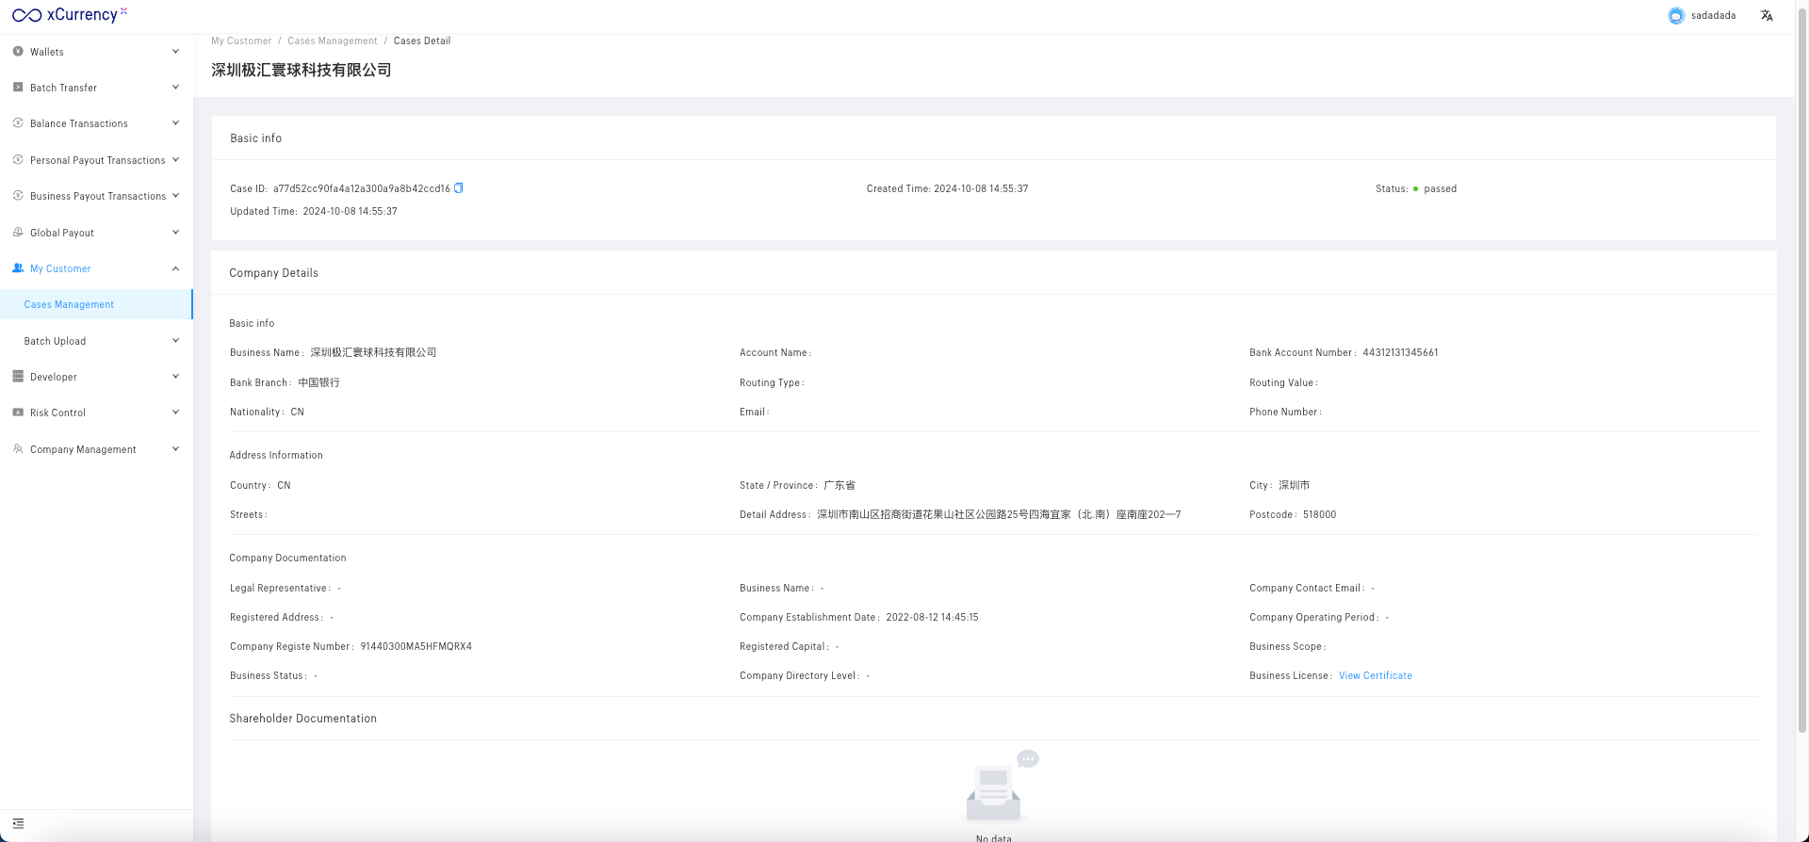Collapse the My Customer chevron
Viewport: 1809px width, 842px height.
(x=175, y=268)
